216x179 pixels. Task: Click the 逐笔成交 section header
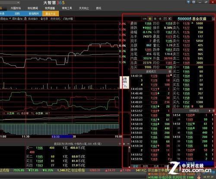(151, 71)
